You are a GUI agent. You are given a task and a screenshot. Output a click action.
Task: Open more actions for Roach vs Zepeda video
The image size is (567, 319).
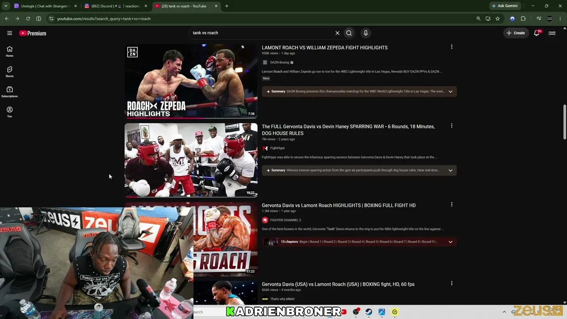tap(451, 47)
